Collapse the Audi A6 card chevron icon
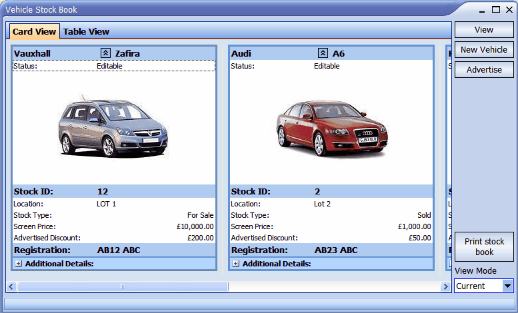The width and height of the screenshot is (518, 313). pos(323,53)
